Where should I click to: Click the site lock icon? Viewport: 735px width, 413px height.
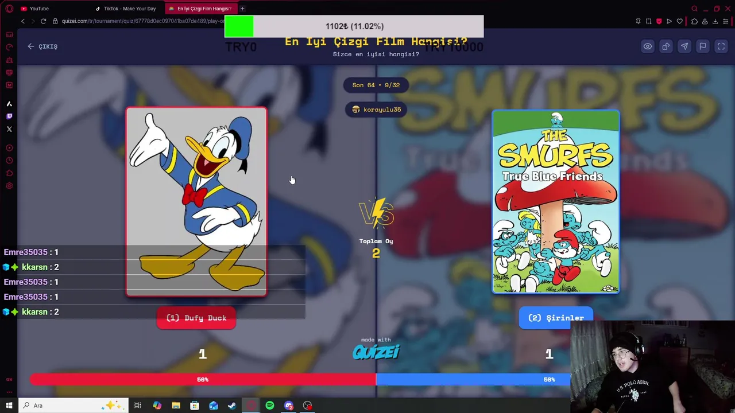[55, 21]
